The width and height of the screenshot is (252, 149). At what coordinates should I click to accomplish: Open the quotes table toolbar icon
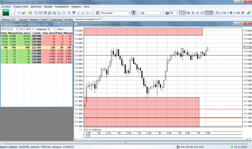coord(36,13)
